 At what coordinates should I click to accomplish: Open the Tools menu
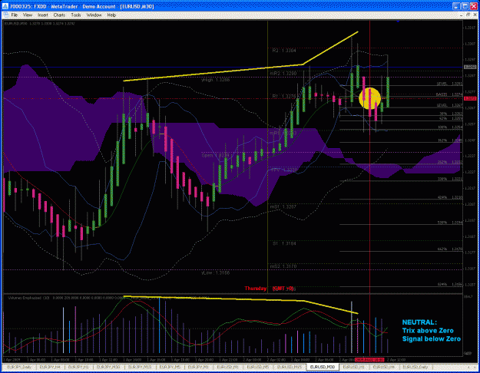point(75,15)
